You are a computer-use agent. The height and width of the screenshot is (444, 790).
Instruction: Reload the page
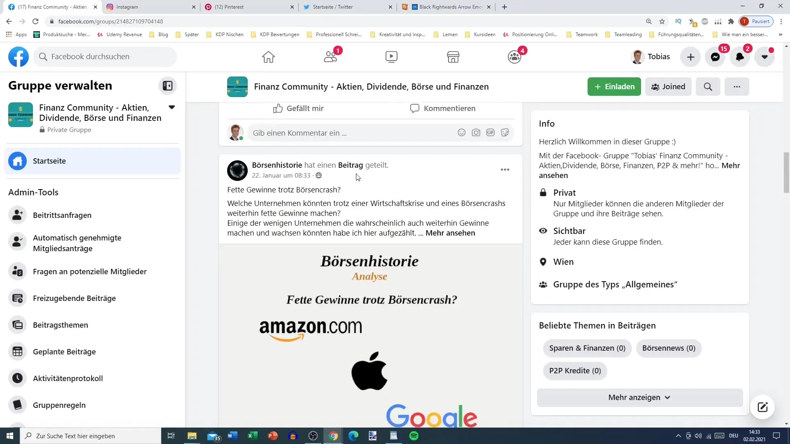tap(35, 21)
